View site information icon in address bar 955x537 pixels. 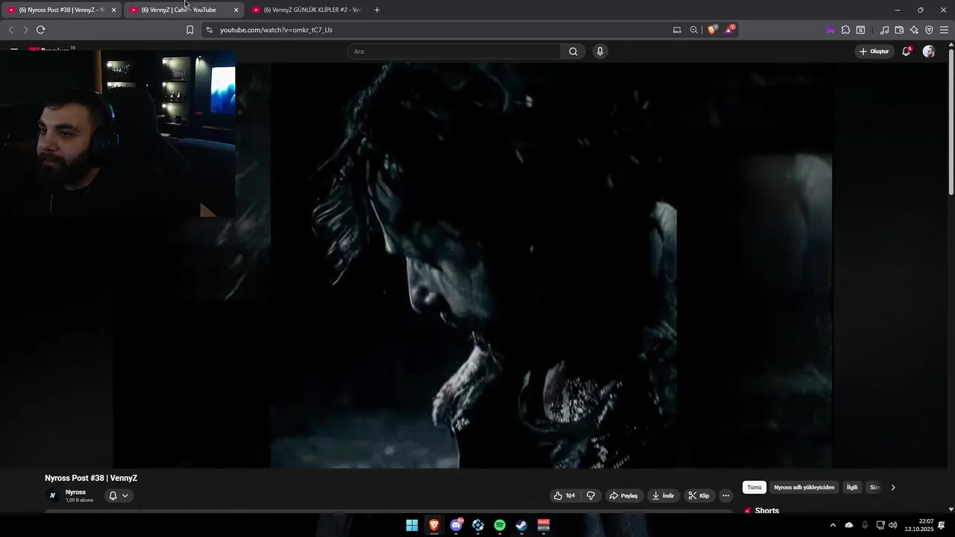point(209,30)
